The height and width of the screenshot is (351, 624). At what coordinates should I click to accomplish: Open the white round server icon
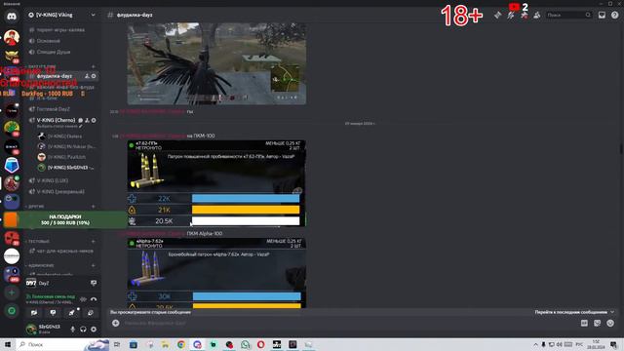12,255
